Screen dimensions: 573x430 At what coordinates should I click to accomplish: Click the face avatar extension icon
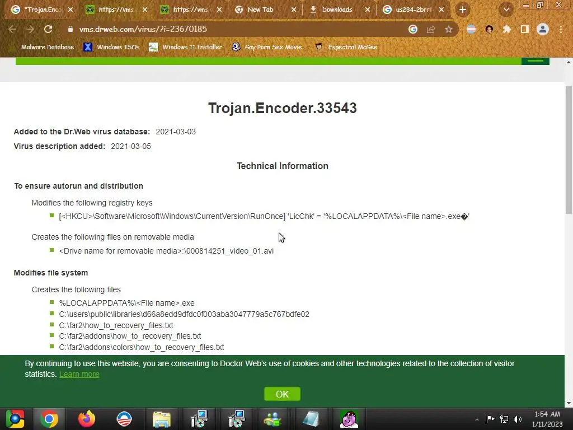click(x=489, y=29)
